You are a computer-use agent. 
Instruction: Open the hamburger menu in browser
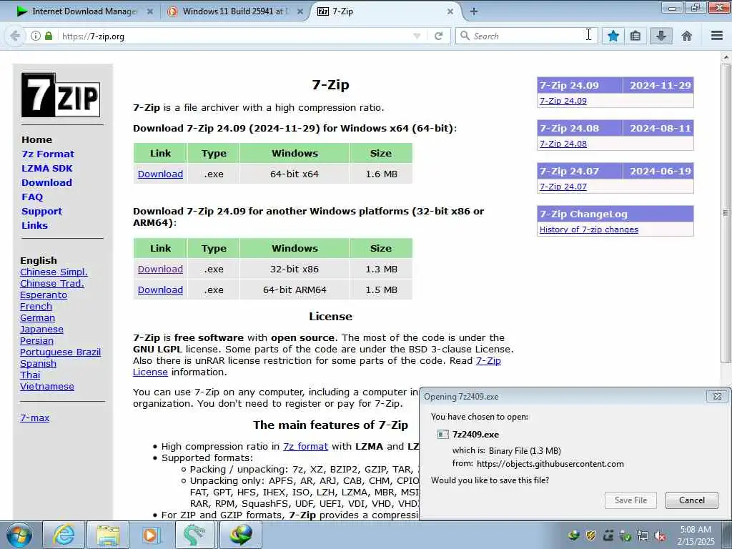point(717,36)
